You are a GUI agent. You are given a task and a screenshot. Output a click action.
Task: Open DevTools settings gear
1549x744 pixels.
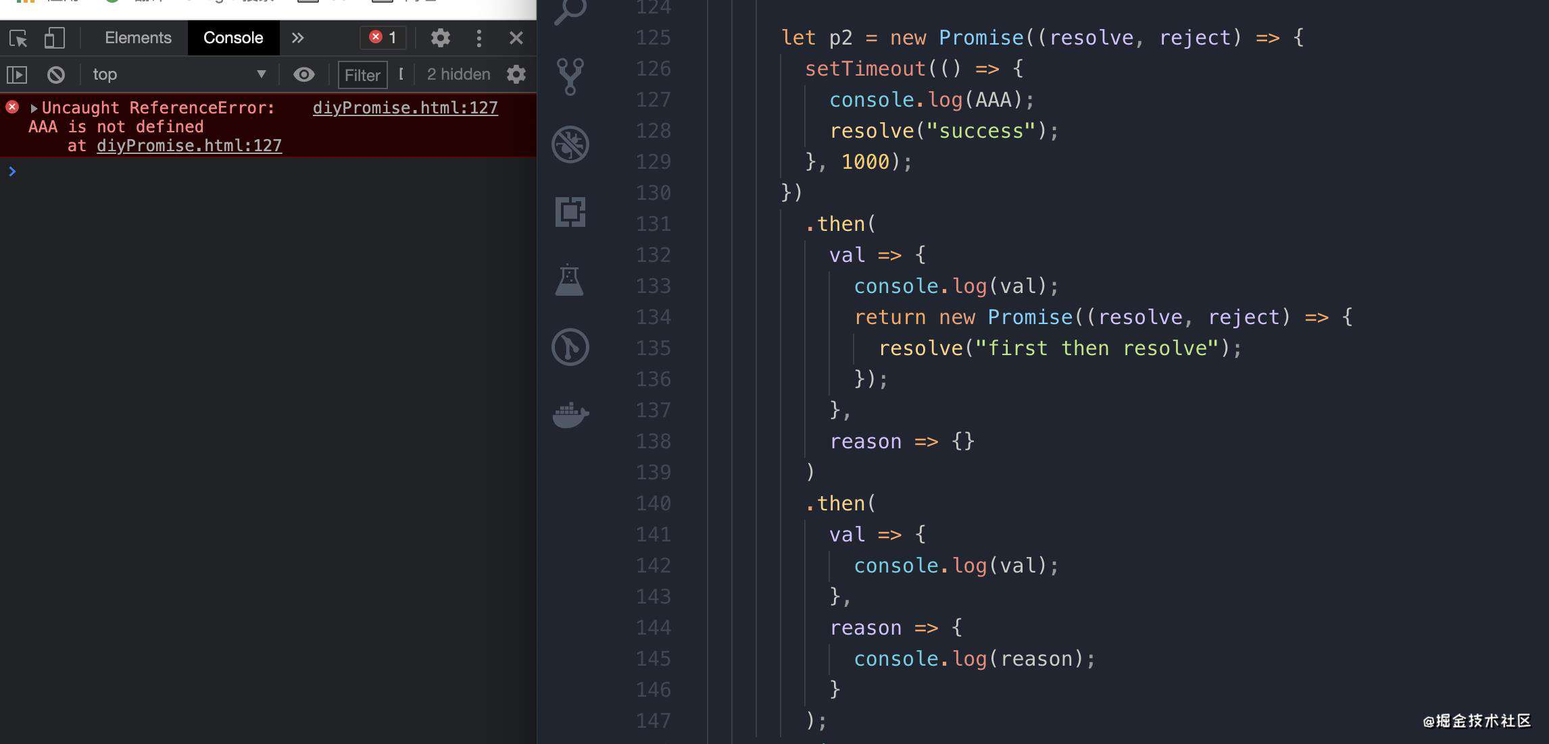tap(441, 38)
